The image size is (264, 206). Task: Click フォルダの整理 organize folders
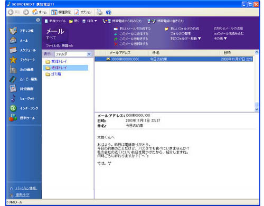[181, 33]
